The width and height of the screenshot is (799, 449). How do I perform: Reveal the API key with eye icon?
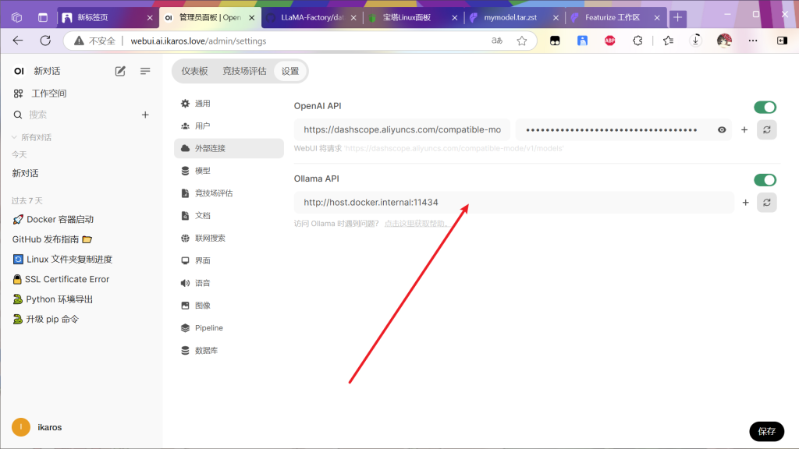pos(722,130)
